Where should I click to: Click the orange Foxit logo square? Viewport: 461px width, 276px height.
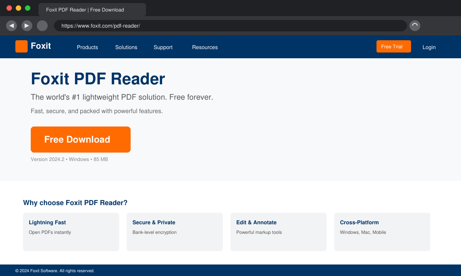click(x=22, y=46)
